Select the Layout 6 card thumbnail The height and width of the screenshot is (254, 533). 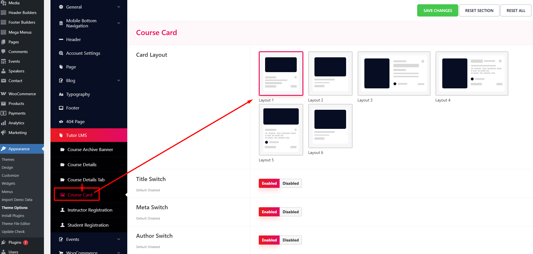(x=330, y=126)
